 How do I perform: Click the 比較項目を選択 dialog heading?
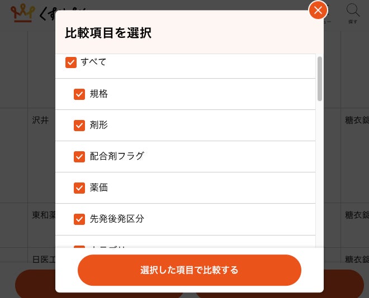pos(108,33)
